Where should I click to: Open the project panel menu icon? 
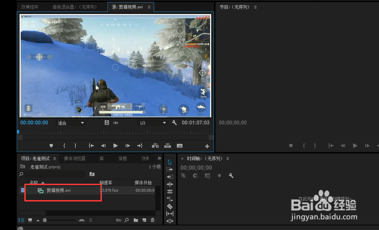[55, 158]
